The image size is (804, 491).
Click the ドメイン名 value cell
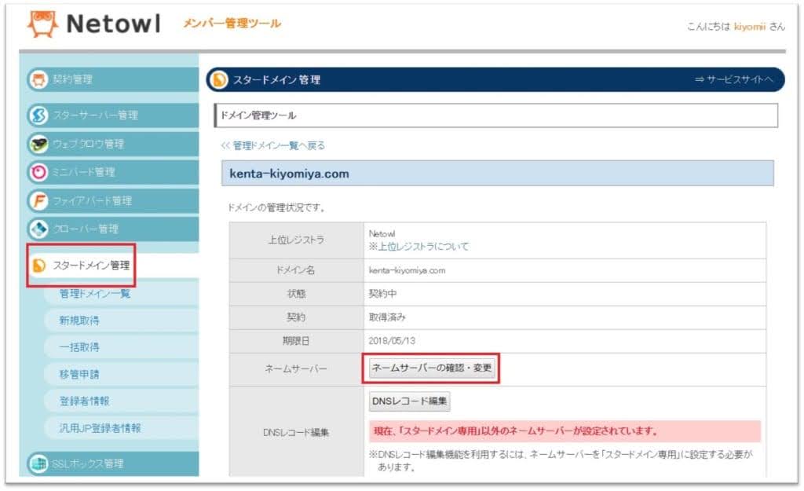click(565, 270)
